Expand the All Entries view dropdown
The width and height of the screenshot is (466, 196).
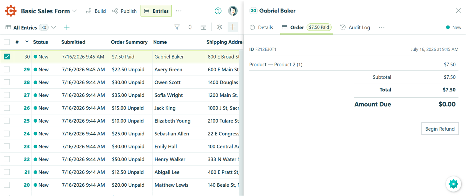53,27
